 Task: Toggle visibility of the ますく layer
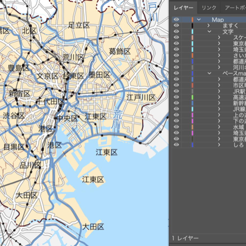pyautogui.click(x=176, y=25)
